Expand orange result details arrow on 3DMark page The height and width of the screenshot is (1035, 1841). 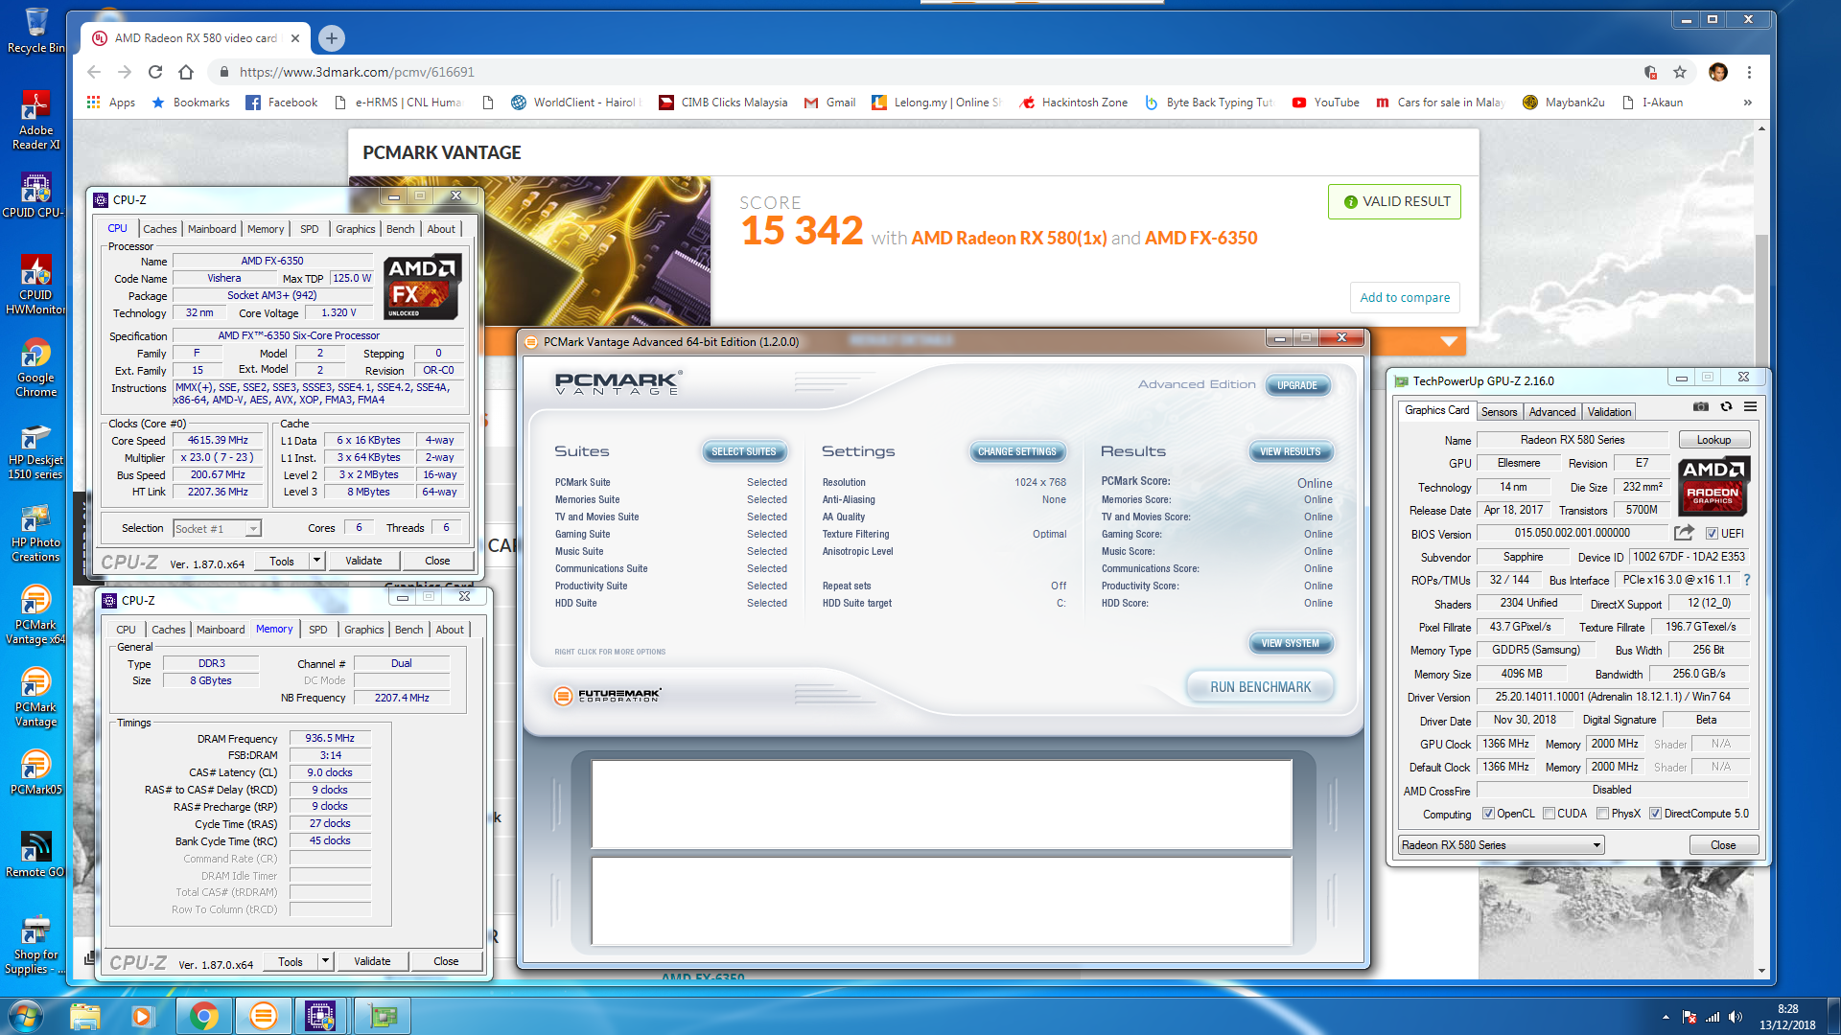(1449, 341)
